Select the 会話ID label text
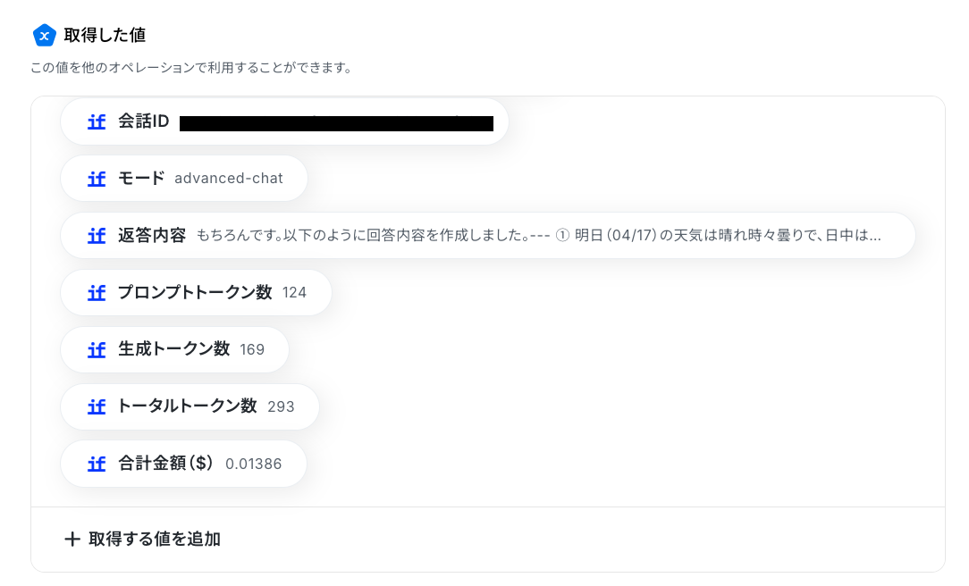The width and height of the screenshot is (969, 586). click(143, 121)
